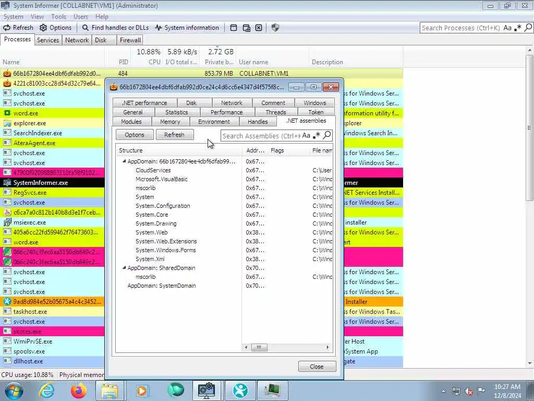Collapse AppDomain: SharedDomain node
534x401 pixels.
(x=124, y=268)
